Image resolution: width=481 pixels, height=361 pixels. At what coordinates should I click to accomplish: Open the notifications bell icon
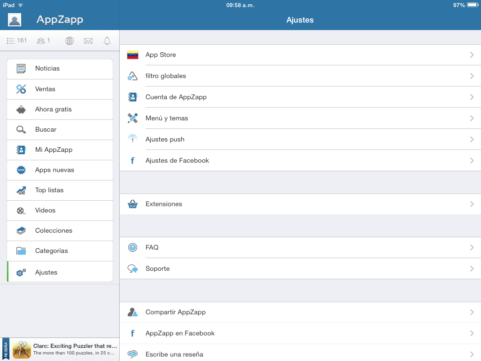107,41
